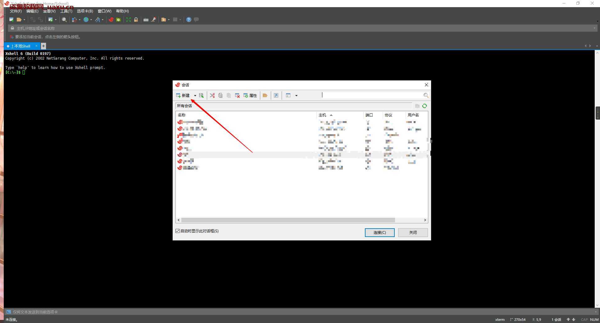The image size is (600, 323).
Task: Click 所有会话 path field in dialog
Action: click(x=293, y=106)
